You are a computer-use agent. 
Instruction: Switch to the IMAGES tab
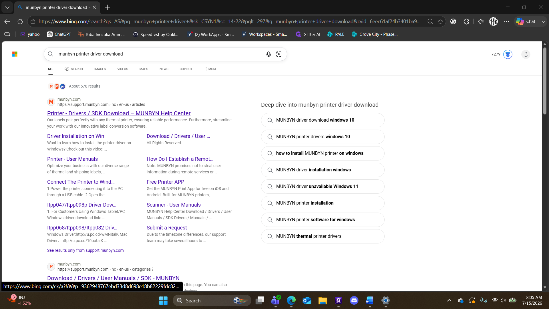[100, 69]
